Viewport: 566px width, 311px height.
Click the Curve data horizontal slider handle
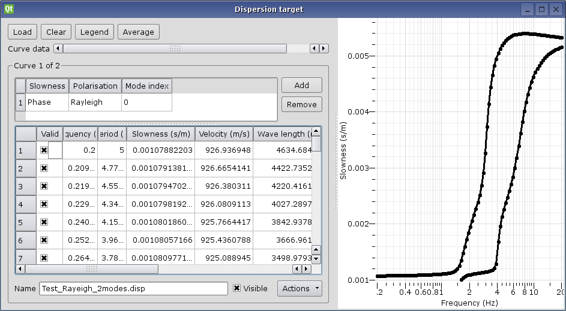point(175,49)
